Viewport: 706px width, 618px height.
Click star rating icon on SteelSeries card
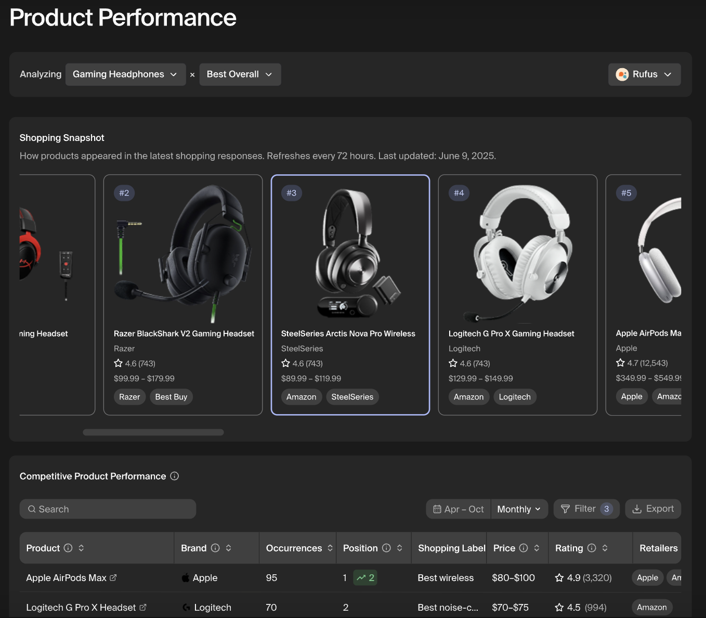(285, 363)
